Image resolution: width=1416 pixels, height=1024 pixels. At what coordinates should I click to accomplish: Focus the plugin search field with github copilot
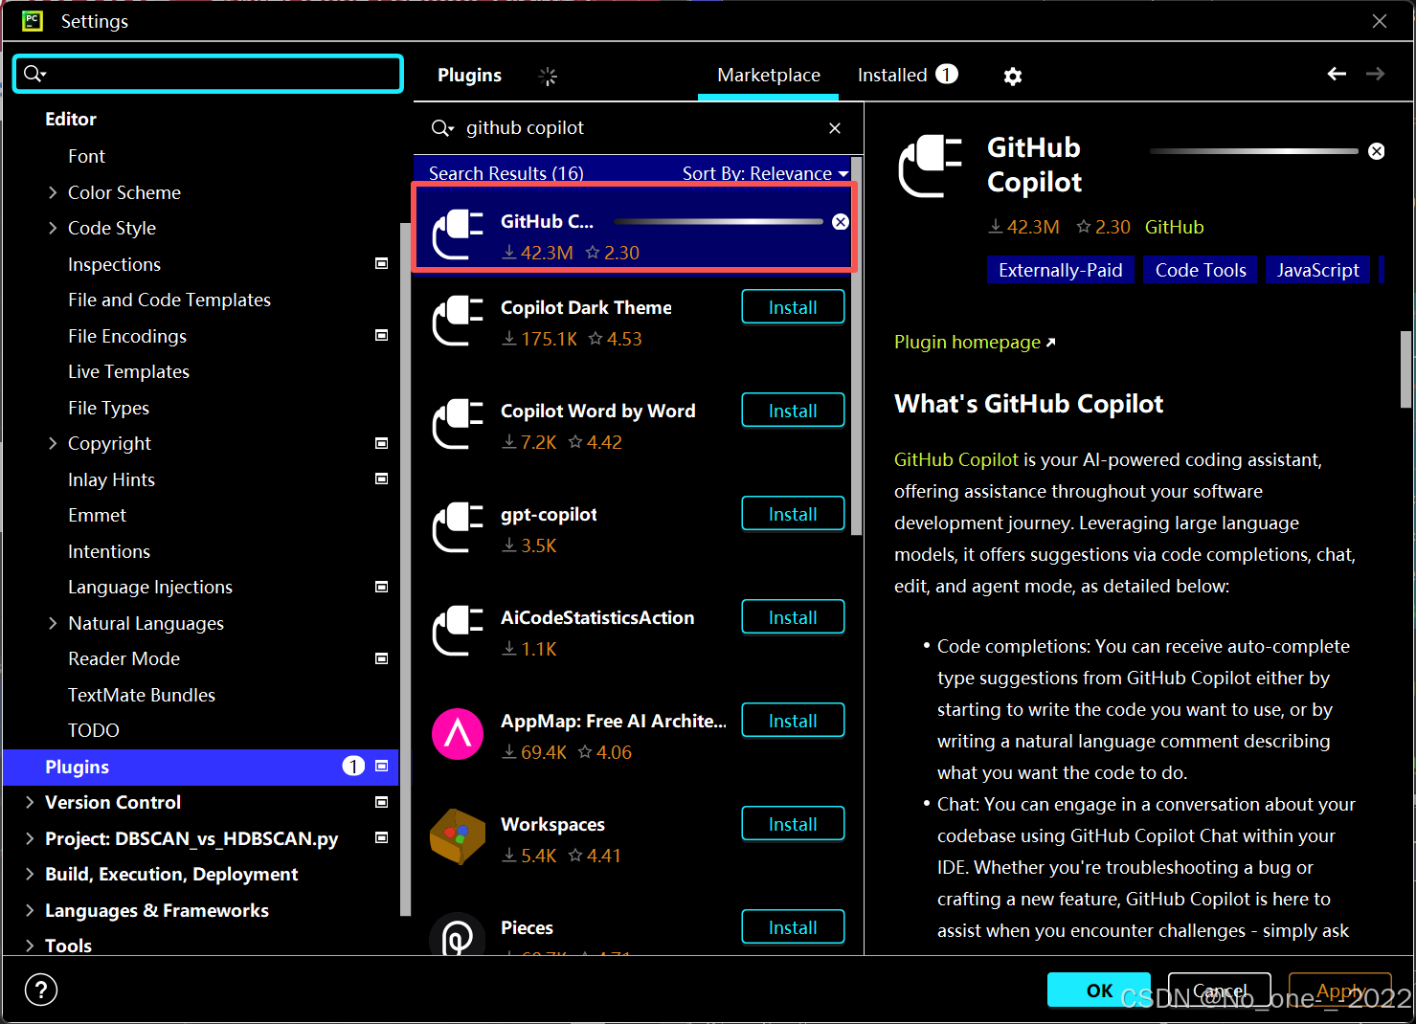pos(638,128)
